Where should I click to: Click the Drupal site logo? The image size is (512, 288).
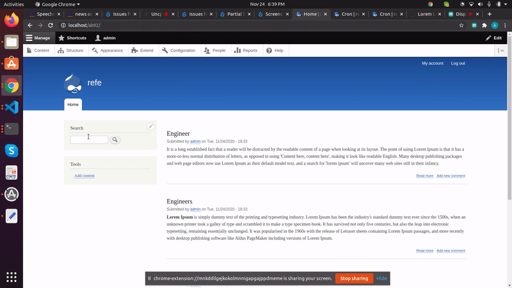point(72,83)
